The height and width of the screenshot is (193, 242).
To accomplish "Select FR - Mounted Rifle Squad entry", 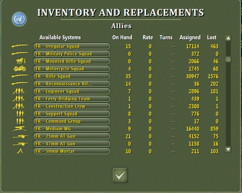I will (72, 61).
